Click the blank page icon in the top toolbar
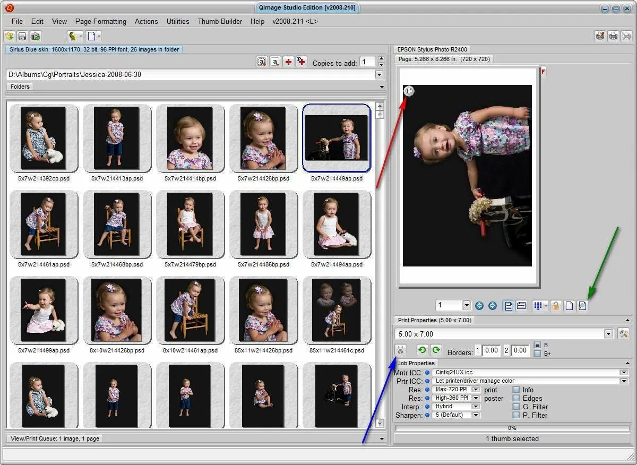Viewport: 637px width, 465px height. click(91, 36)
